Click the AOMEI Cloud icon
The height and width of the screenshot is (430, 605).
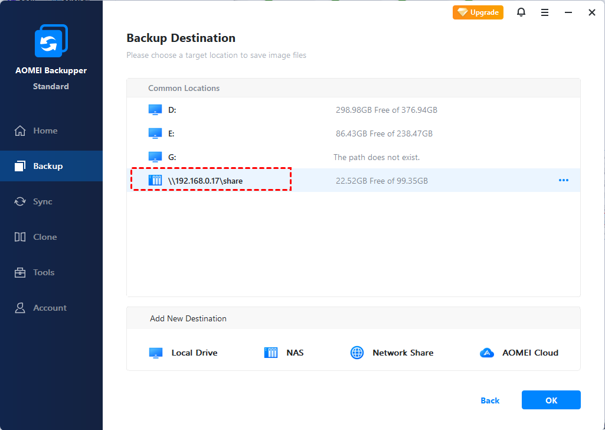click(x=486, y=353)
